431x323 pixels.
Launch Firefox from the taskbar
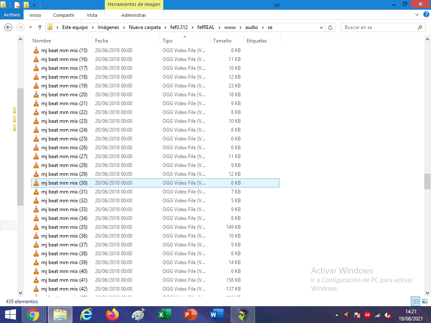tap(112, 315)
